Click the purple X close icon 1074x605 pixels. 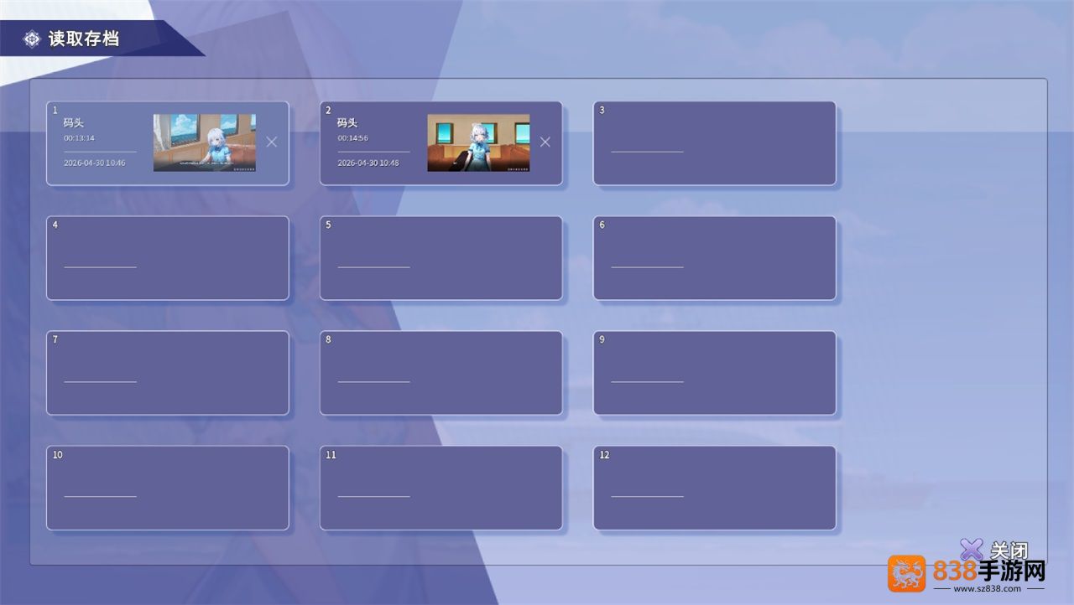(972, 550)
